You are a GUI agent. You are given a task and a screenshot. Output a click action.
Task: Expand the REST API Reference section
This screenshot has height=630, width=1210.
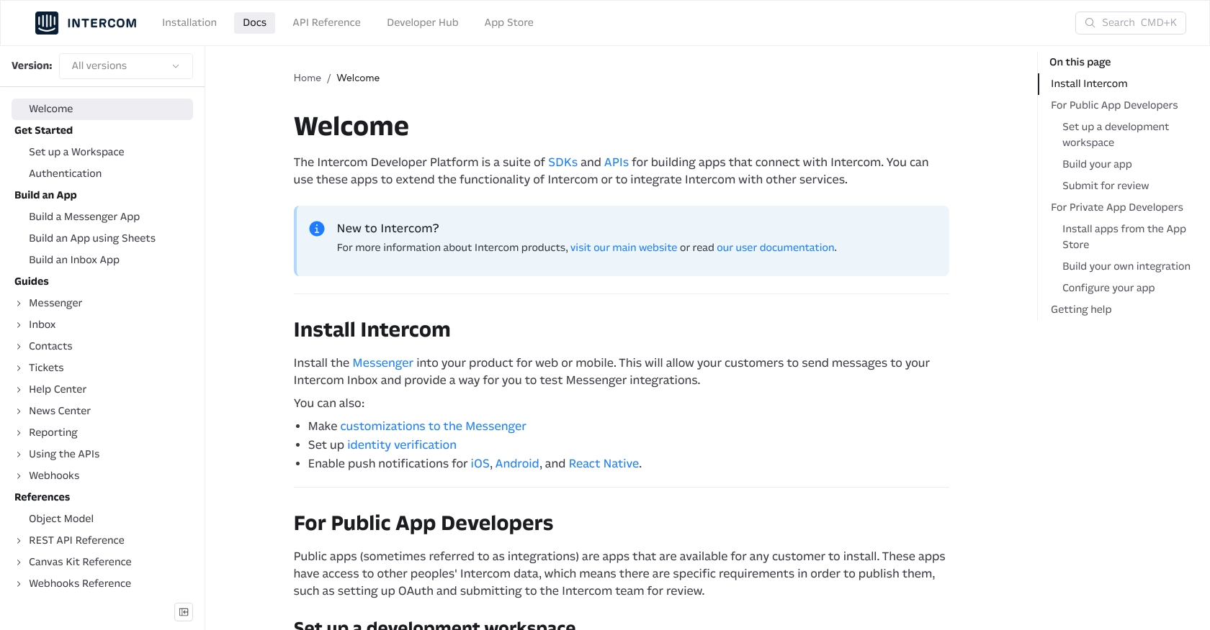(x=19, y=541)
